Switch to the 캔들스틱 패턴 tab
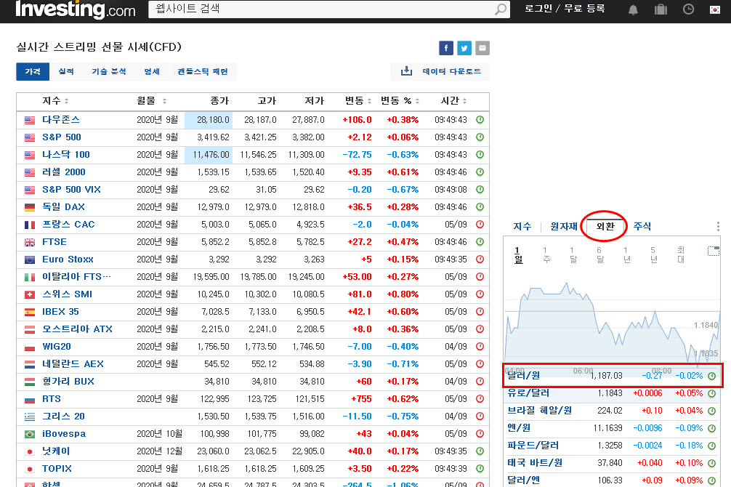 tap(203, 71)
